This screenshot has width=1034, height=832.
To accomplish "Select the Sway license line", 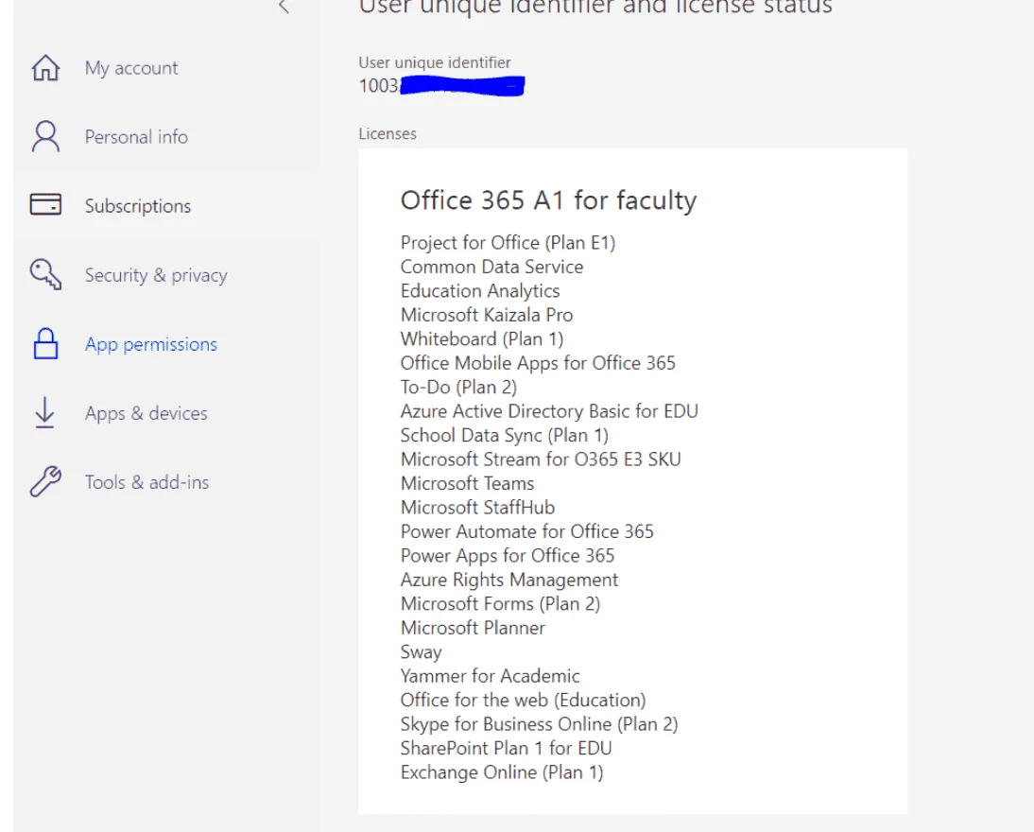I will point(421,651).
